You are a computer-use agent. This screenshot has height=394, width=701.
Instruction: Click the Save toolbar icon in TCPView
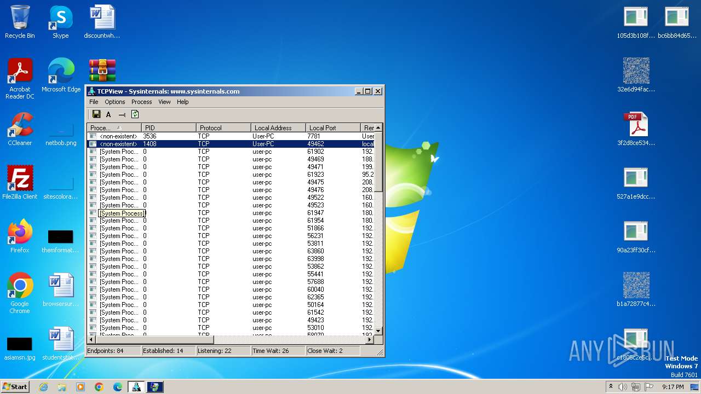click(x=96, y=114)
